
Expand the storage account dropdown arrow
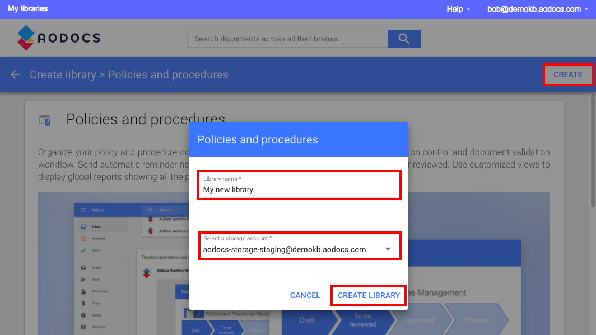point(388,249)
